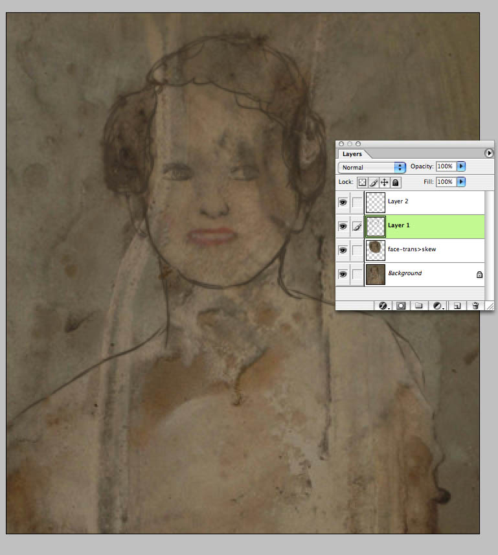Lock image pixels with brush icon
Viewport: 498px width, 555px height.
[x=374, y=182]
